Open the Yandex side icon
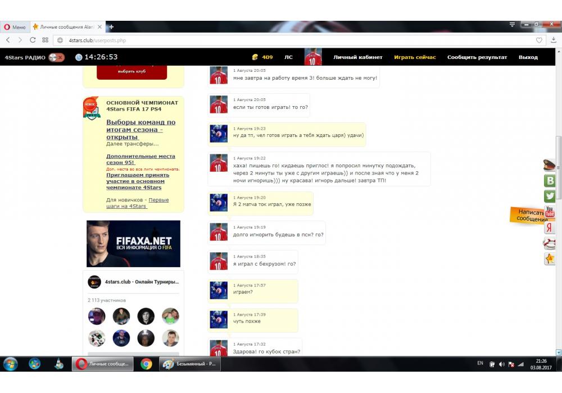562x393 pixels. (x=550, y=227)
